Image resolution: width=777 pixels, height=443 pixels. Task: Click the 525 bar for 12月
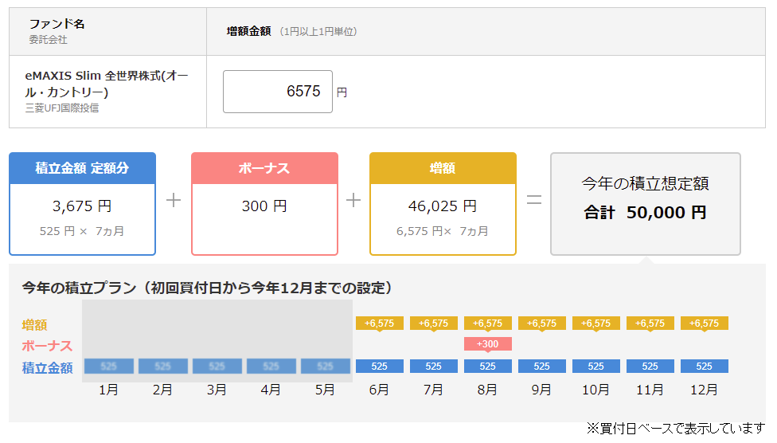[704, 366]
